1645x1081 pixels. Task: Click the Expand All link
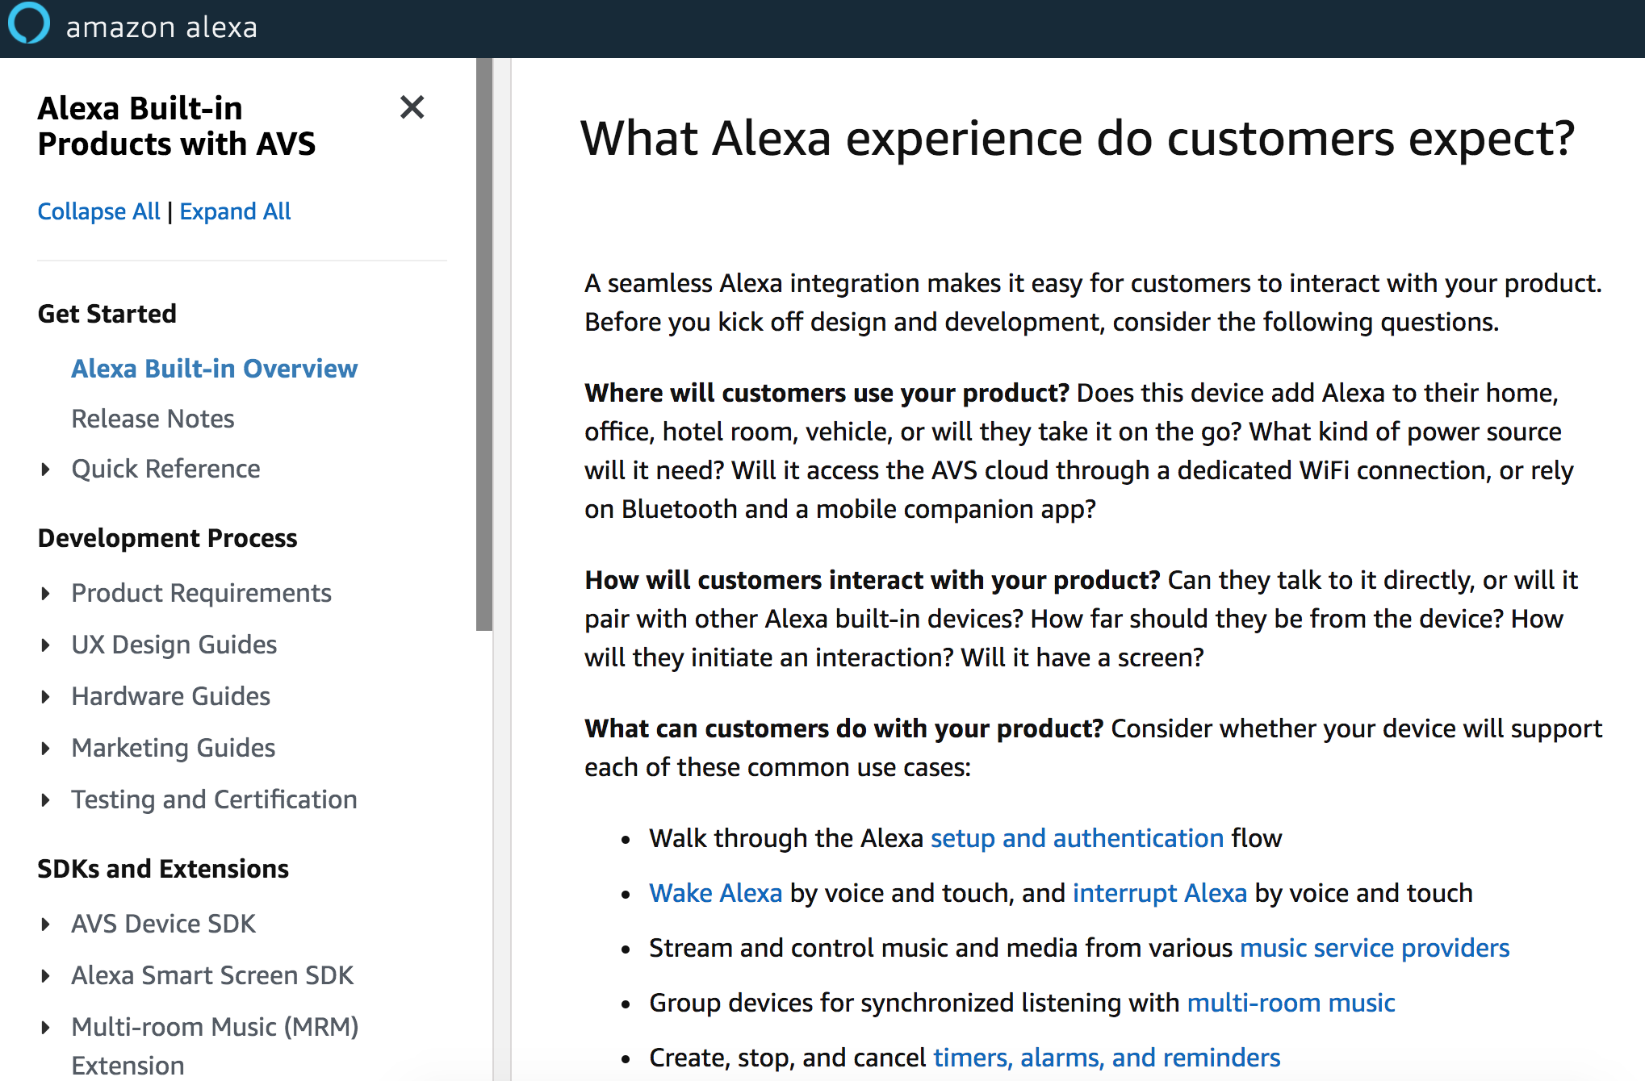235,211
